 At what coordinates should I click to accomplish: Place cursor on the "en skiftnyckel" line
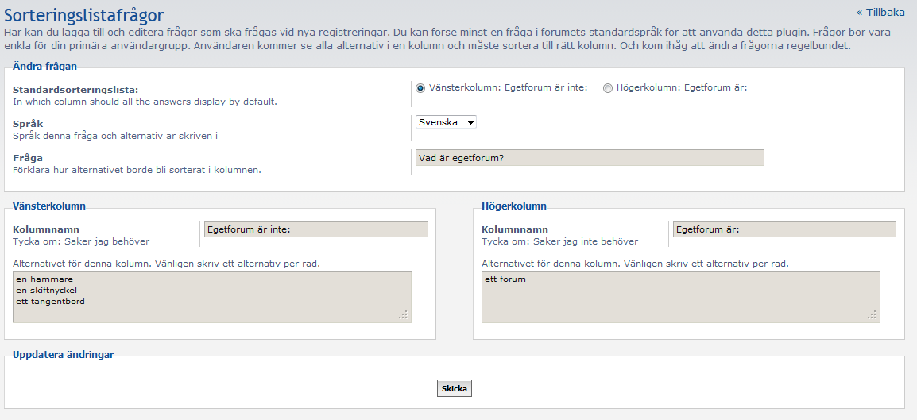pos(46,291)
